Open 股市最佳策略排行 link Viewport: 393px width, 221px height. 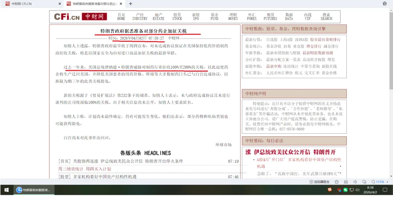click(x=325, y=40)
